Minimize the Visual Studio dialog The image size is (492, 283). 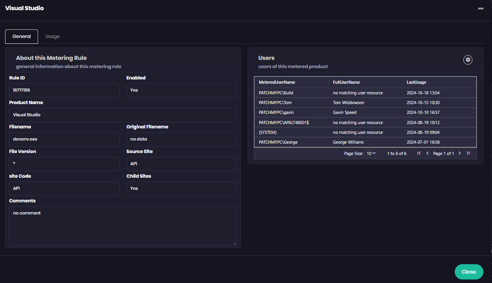coord(481,8)
